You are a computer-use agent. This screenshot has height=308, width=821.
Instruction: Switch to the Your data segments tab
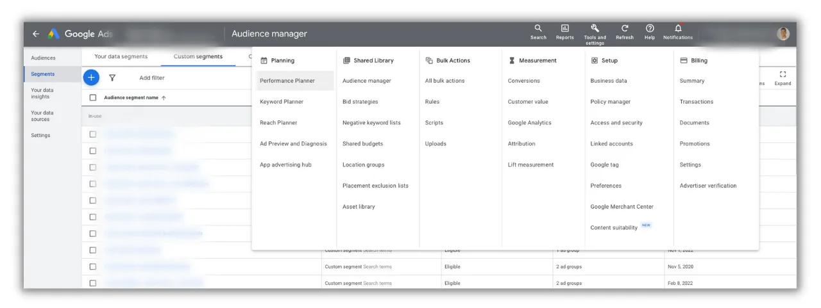click(121, 56)
